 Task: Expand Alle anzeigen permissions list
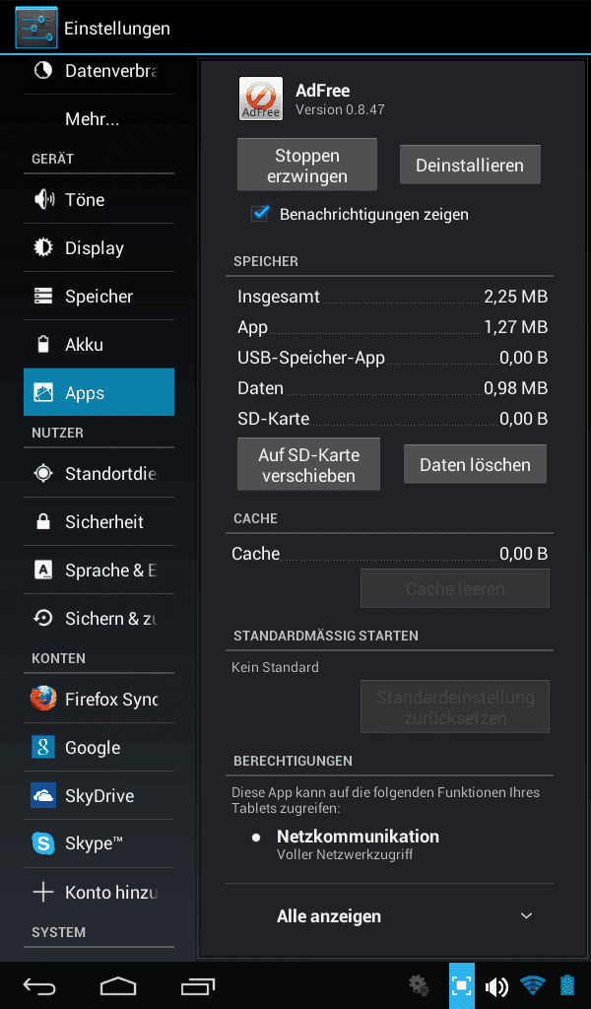[389, 915]
